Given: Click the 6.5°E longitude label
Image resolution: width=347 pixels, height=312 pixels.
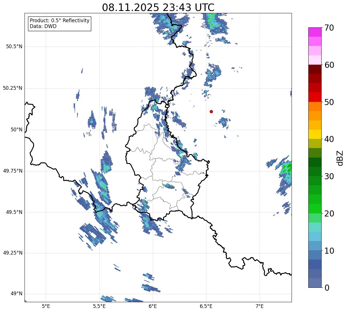Looking at the screenshot, I should click(206, 306).
